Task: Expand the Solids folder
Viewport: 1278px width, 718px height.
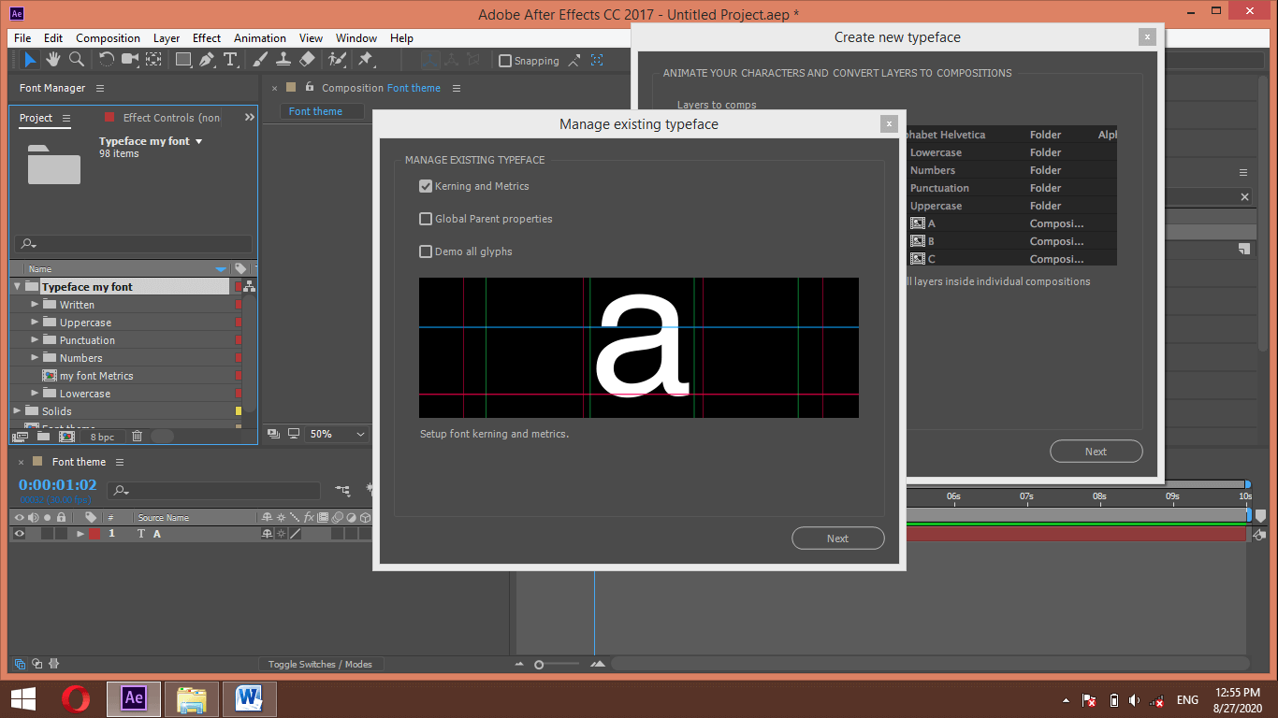Action: pyautogui.click(x=16, y=411)
